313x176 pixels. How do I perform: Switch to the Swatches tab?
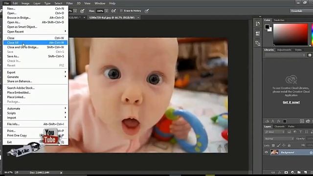click(x=279, y=20)
